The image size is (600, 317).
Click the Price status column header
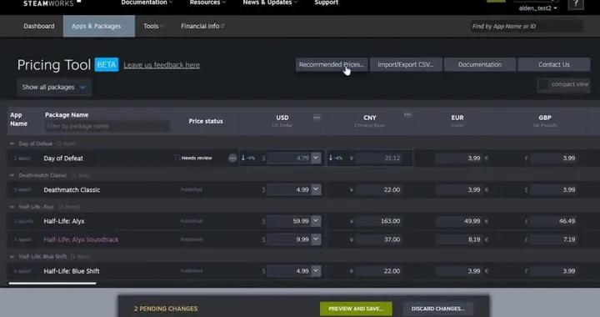(206, 121)
